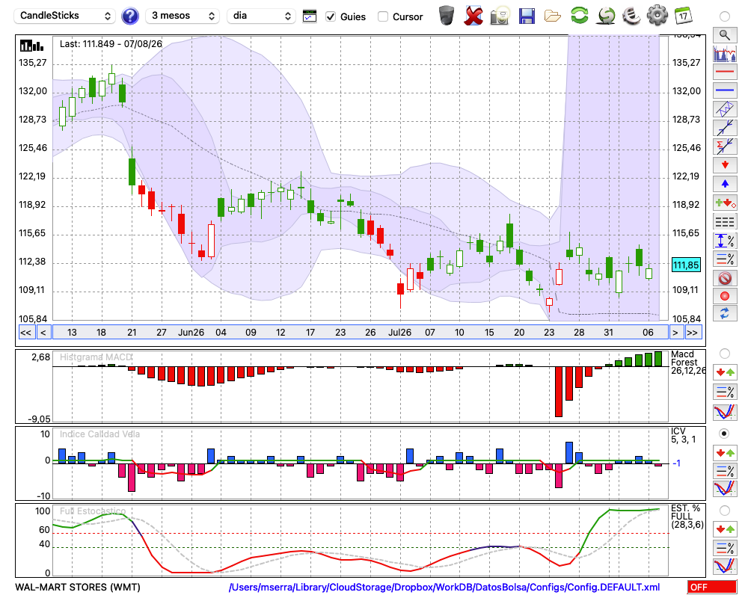Open the CandleSticks chart type dropdown
Viewport: 748px width, 598px height.
(65, 16)
